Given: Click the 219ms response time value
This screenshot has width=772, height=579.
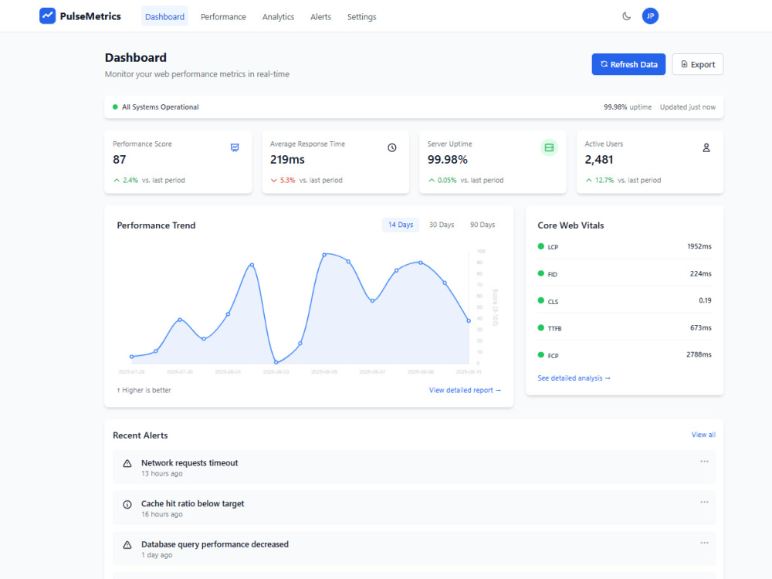Looking at the screenshot, I should click(287, 160).
